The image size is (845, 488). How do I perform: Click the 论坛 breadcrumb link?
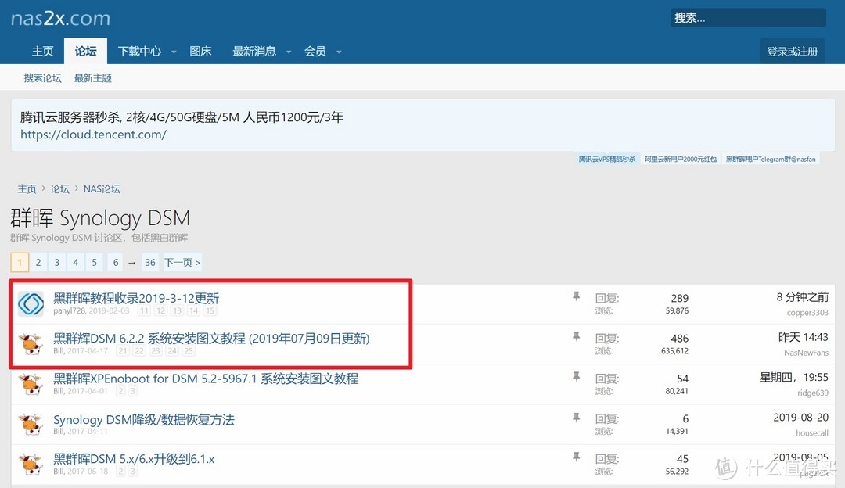coord(59,189)
